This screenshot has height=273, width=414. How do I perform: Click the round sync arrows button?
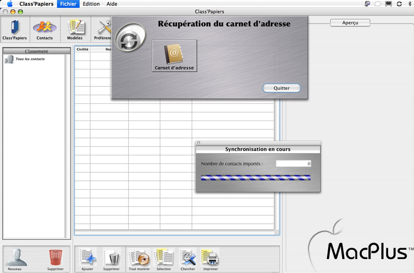pos(129,37)
